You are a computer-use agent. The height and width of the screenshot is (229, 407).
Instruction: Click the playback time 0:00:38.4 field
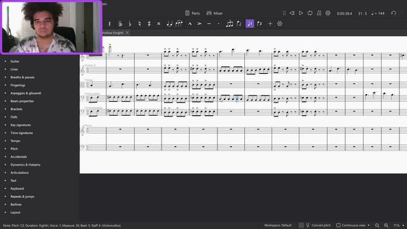coord(344,13)
